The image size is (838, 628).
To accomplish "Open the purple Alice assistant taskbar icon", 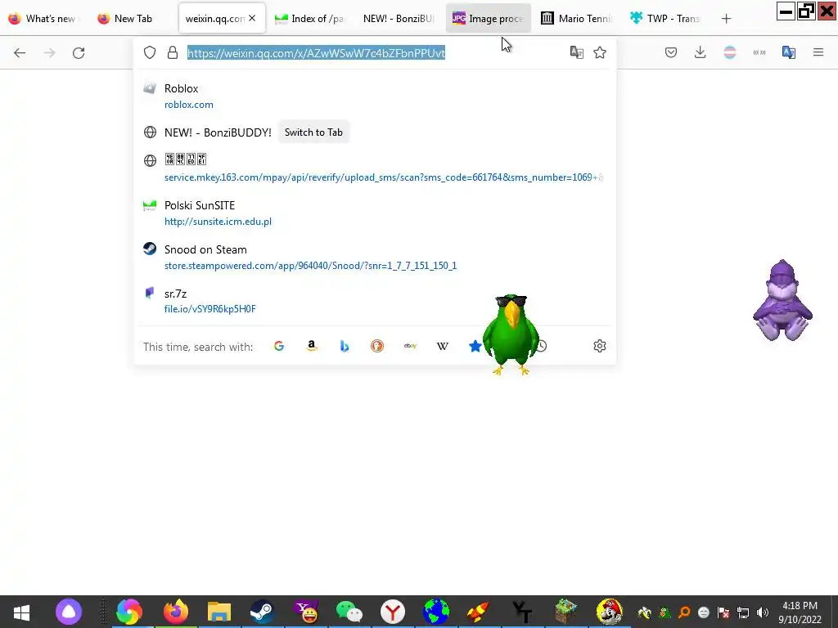I will pyautogui.click(x=69, y=612).
